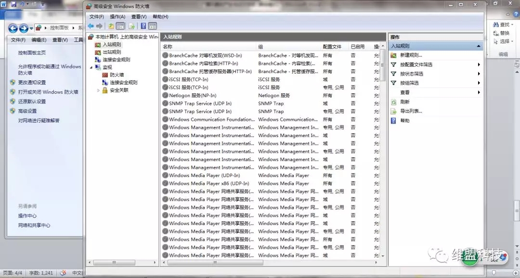This screenshot has width=520, height=278.
Task: Click the 帮助 icon in actions pane
Action: [x=394, y=121]
